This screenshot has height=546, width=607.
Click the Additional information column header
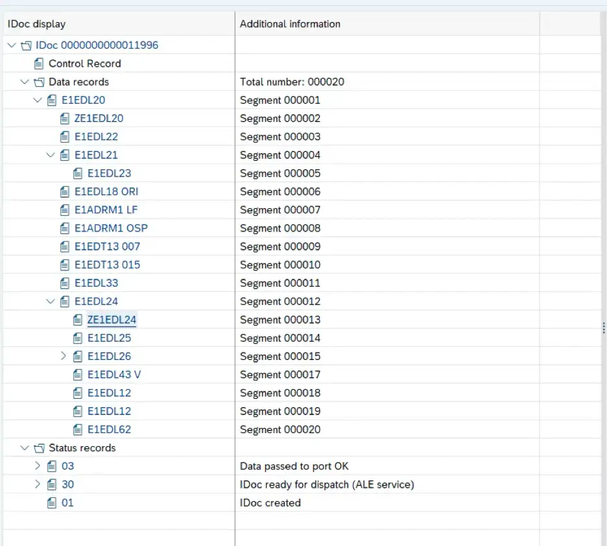(x=290, y=24)
